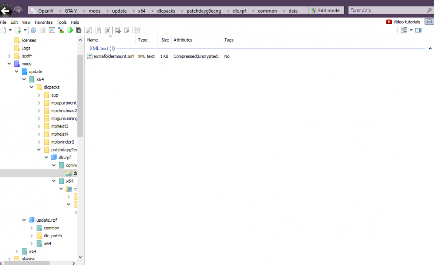Viewport: 434px width, 265px height.
Task: Open the view mode dropdown arrow
Action: tap(411, 30)
